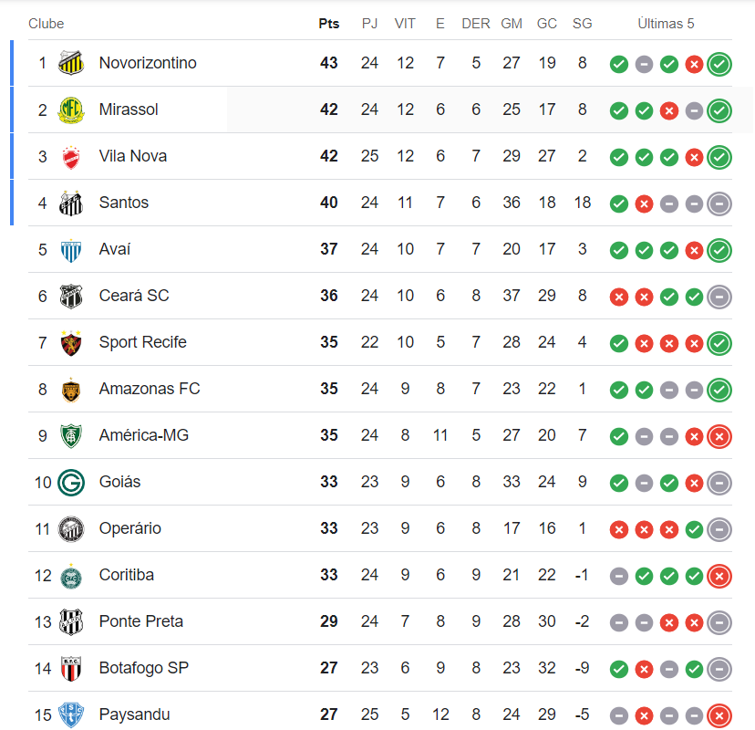Click the Avaí club crest
The height and width of the screenshot is (730, 755).
(71, 249)
